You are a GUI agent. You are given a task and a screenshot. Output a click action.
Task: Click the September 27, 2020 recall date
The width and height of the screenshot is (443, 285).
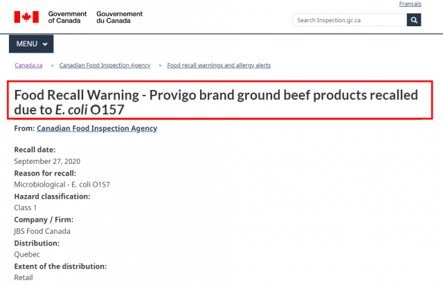pyautogui.click(x=48, y=161)
